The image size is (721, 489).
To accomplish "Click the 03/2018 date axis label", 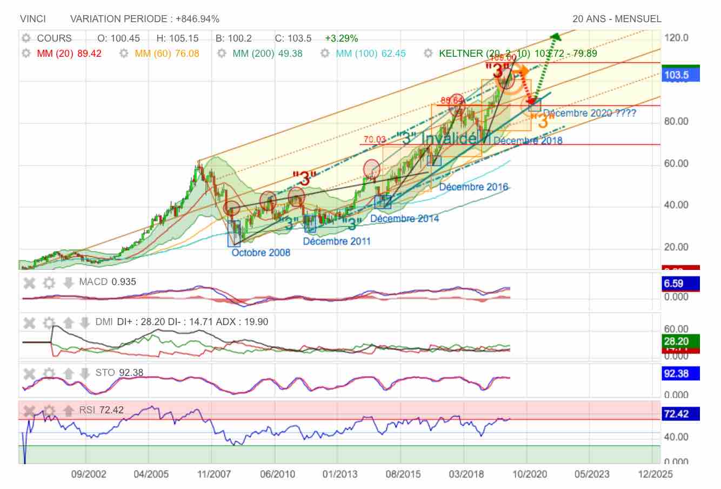I will coord(466,474).
